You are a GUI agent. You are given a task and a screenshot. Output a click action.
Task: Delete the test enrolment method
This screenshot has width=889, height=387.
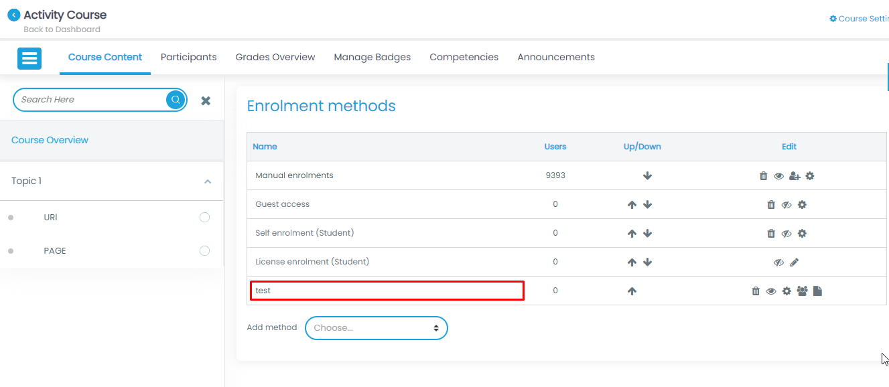756,291
